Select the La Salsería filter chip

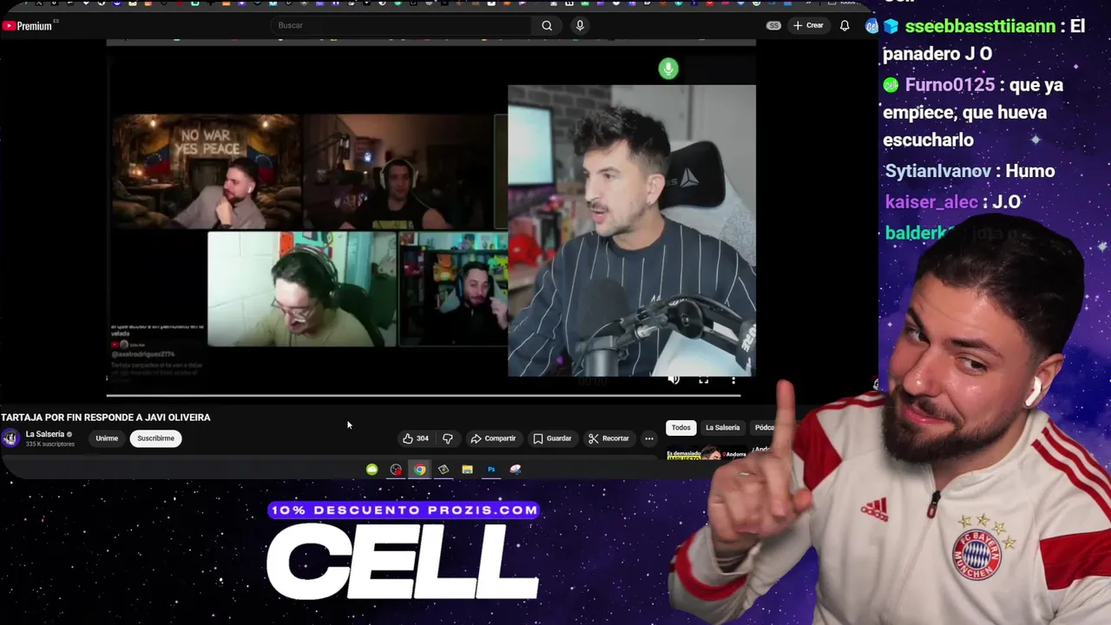[x=722, y=427]
